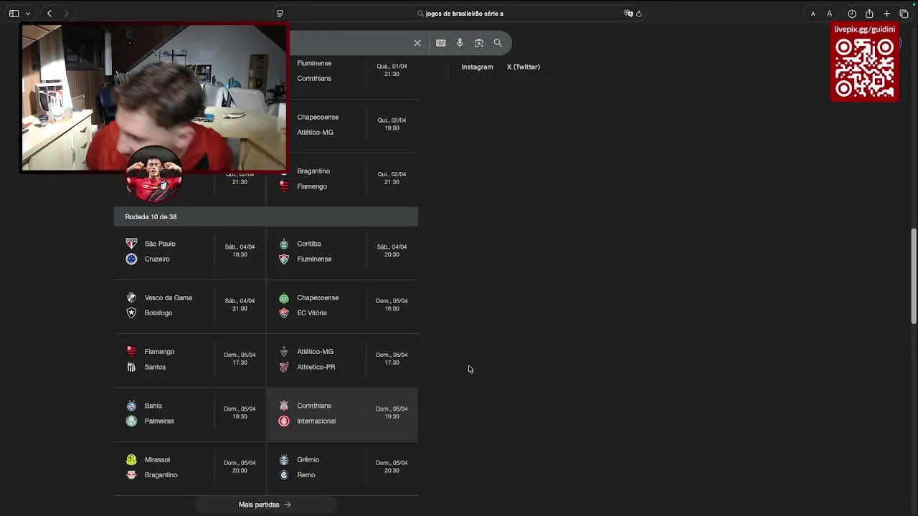Click the Dom., 05/04 16:00 match time

coord(392,305)
